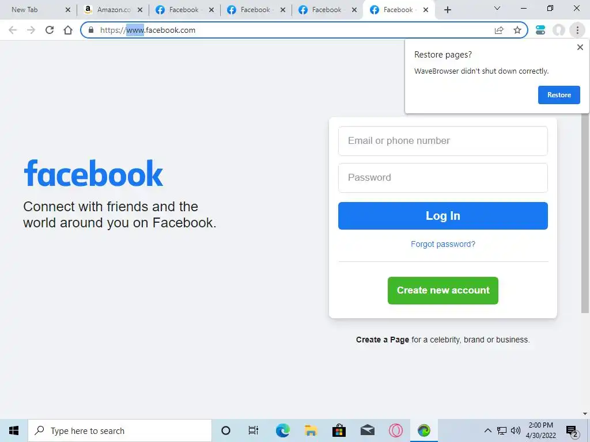This screenshot has height=442, width=590.
Task: Bookmark this page with the star icon
Action: pyautogui.click(x=517, y=30)
